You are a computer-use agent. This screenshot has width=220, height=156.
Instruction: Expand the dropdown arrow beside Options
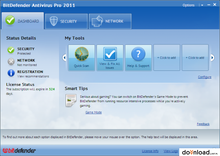click(202, 5)
